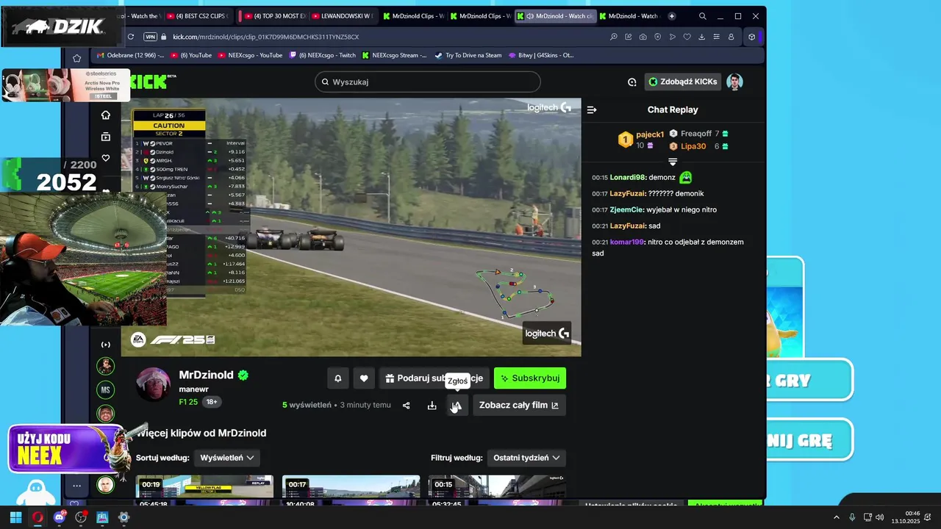
Task: Click the browser reload button
Action: [131, 37]
